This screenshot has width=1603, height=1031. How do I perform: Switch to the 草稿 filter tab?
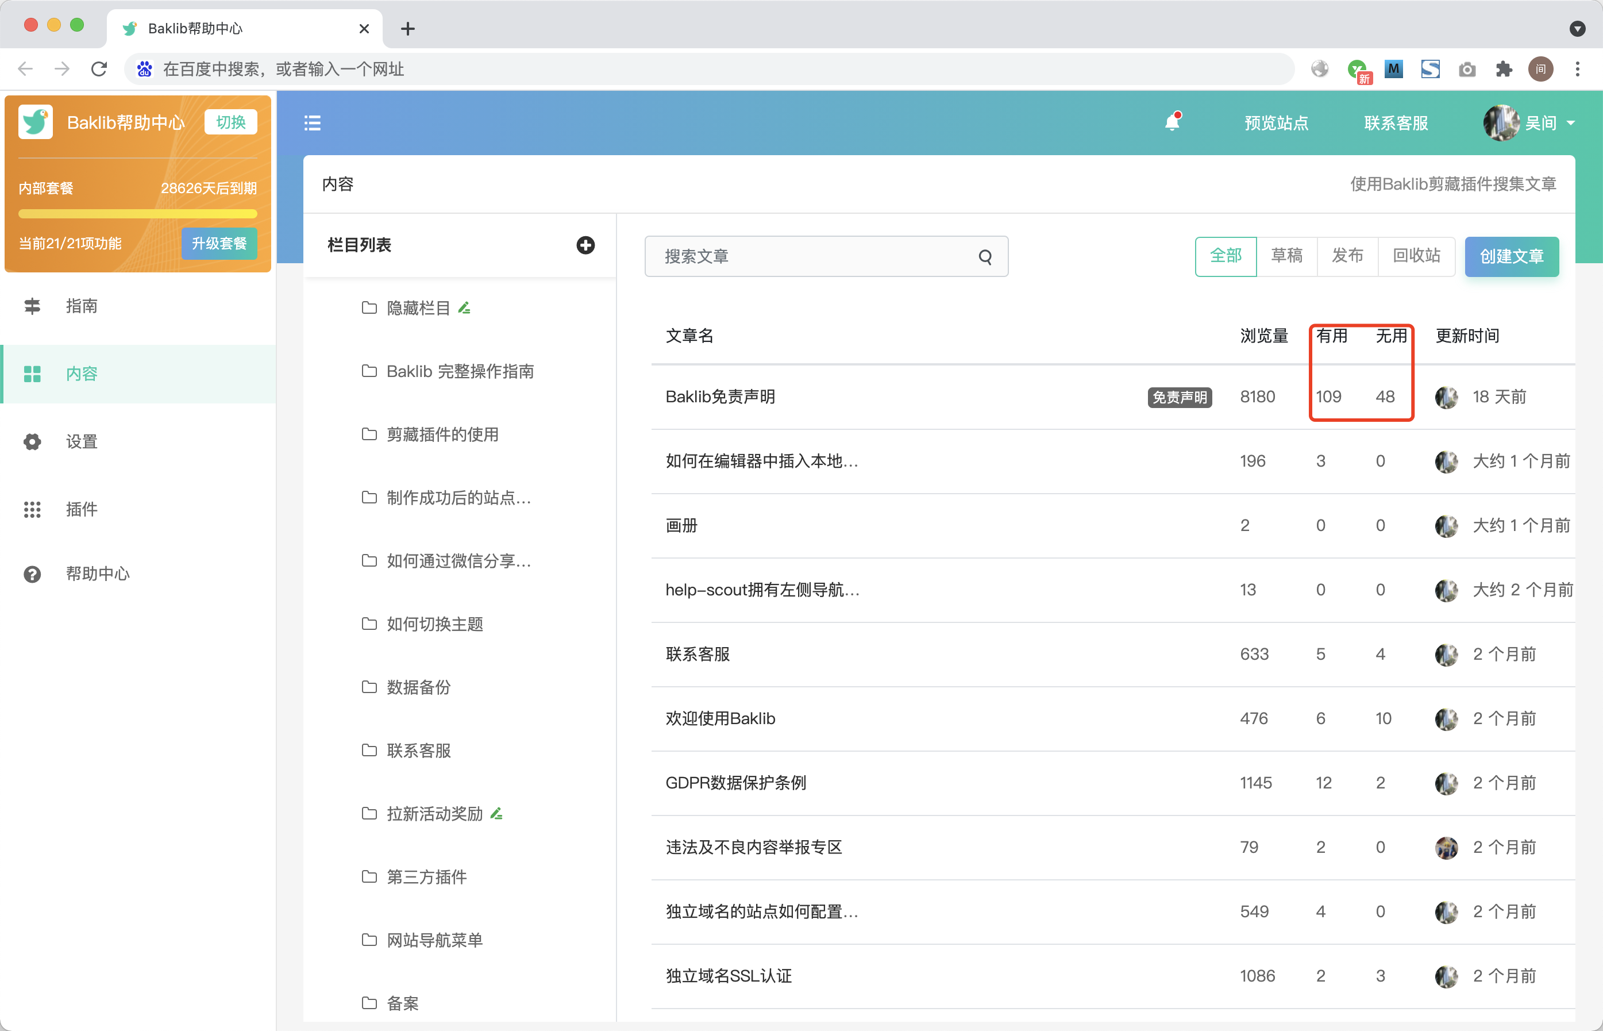(x=1287, y=256)
